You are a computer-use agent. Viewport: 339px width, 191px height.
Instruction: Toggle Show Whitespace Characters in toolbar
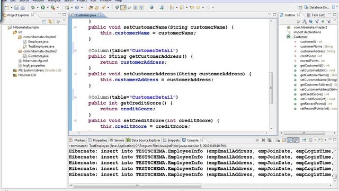pyautogui.click(x=141, y=7)
